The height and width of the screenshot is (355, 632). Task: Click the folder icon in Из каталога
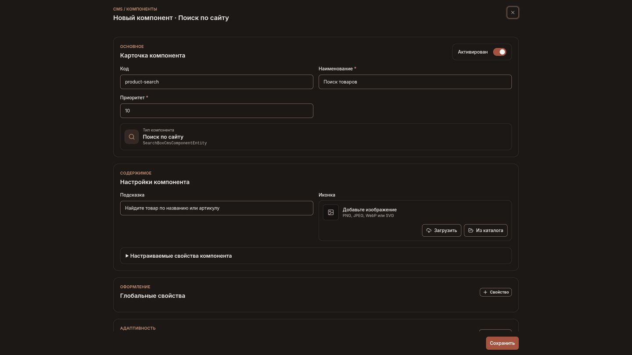point(471,231)
